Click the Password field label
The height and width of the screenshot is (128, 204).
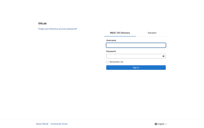click(x=111, y=51)
